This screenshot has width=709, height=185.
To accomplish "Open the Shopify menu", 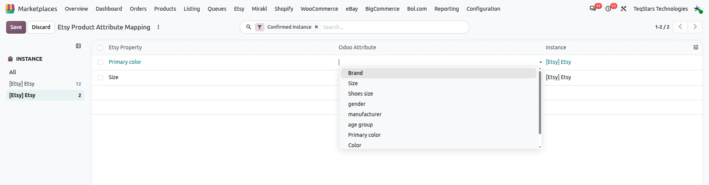I will pyautogui.click(x=284, y=9).
